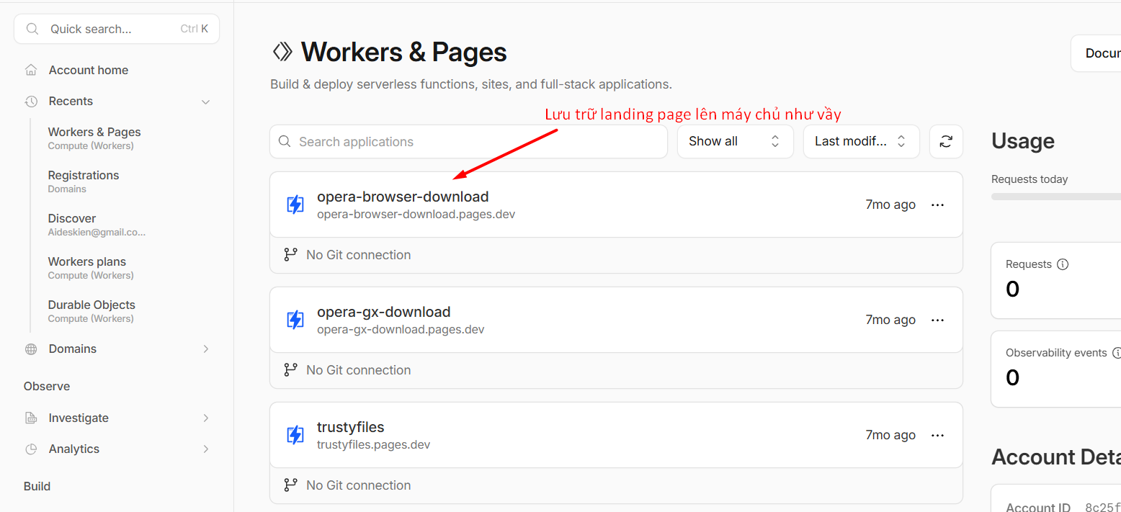Viewport: 1121px width, 512px height.
Task: Click the Investigate icon in sidebar
Action: click(31, 418)
